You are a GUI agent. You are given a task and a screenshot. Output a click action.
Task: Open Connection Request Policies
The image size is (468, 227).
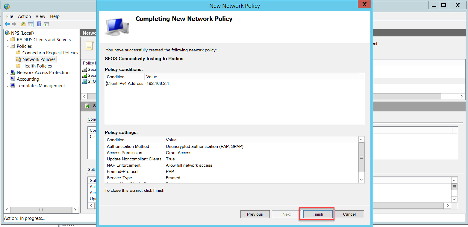tap(50, 53)
